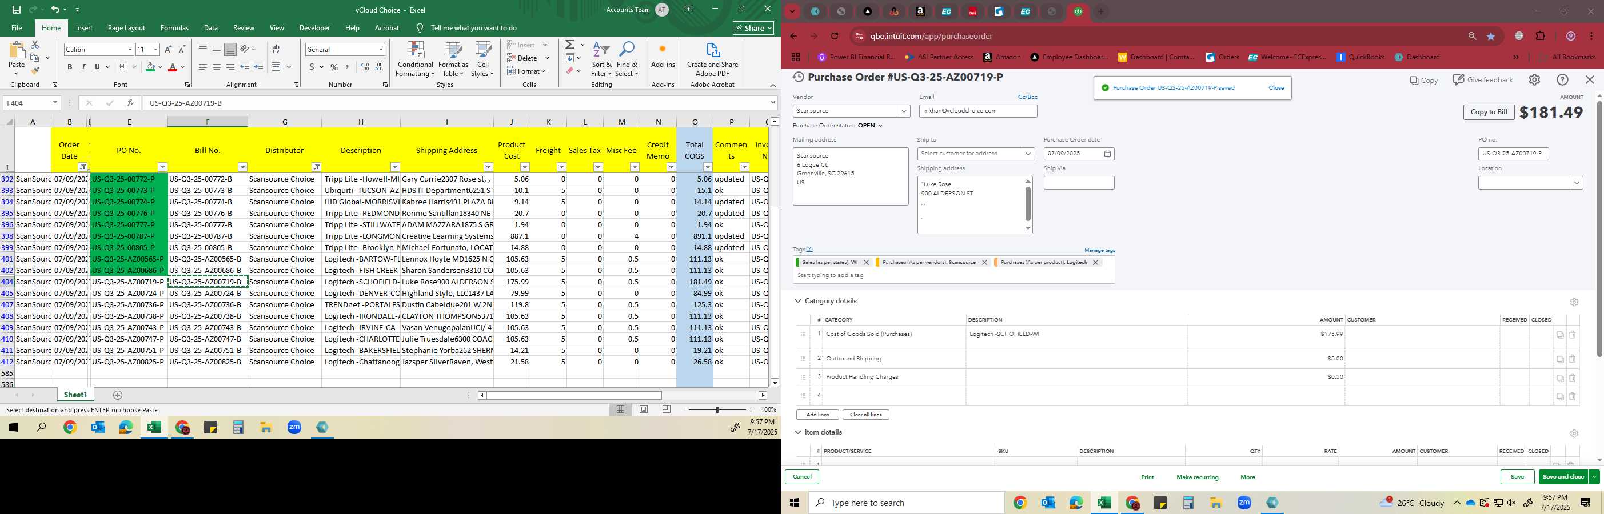Click Add lines button
Viewport: 1604px width, 514px height.
tap(817, 415)
